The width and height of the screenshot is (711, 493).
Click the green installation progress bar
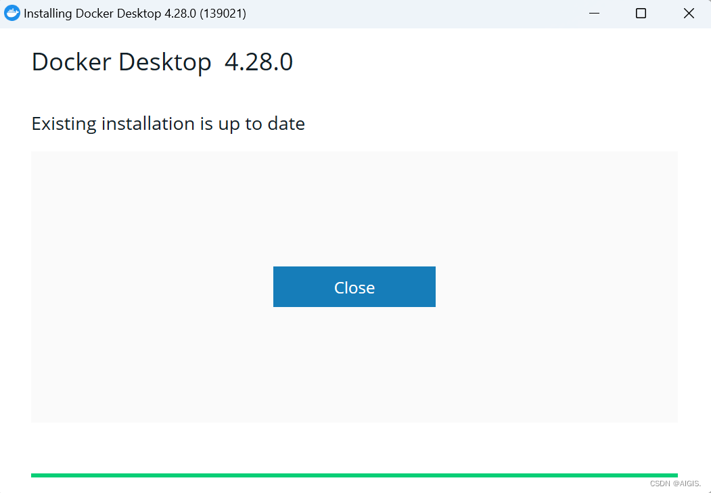pos(354,475)
